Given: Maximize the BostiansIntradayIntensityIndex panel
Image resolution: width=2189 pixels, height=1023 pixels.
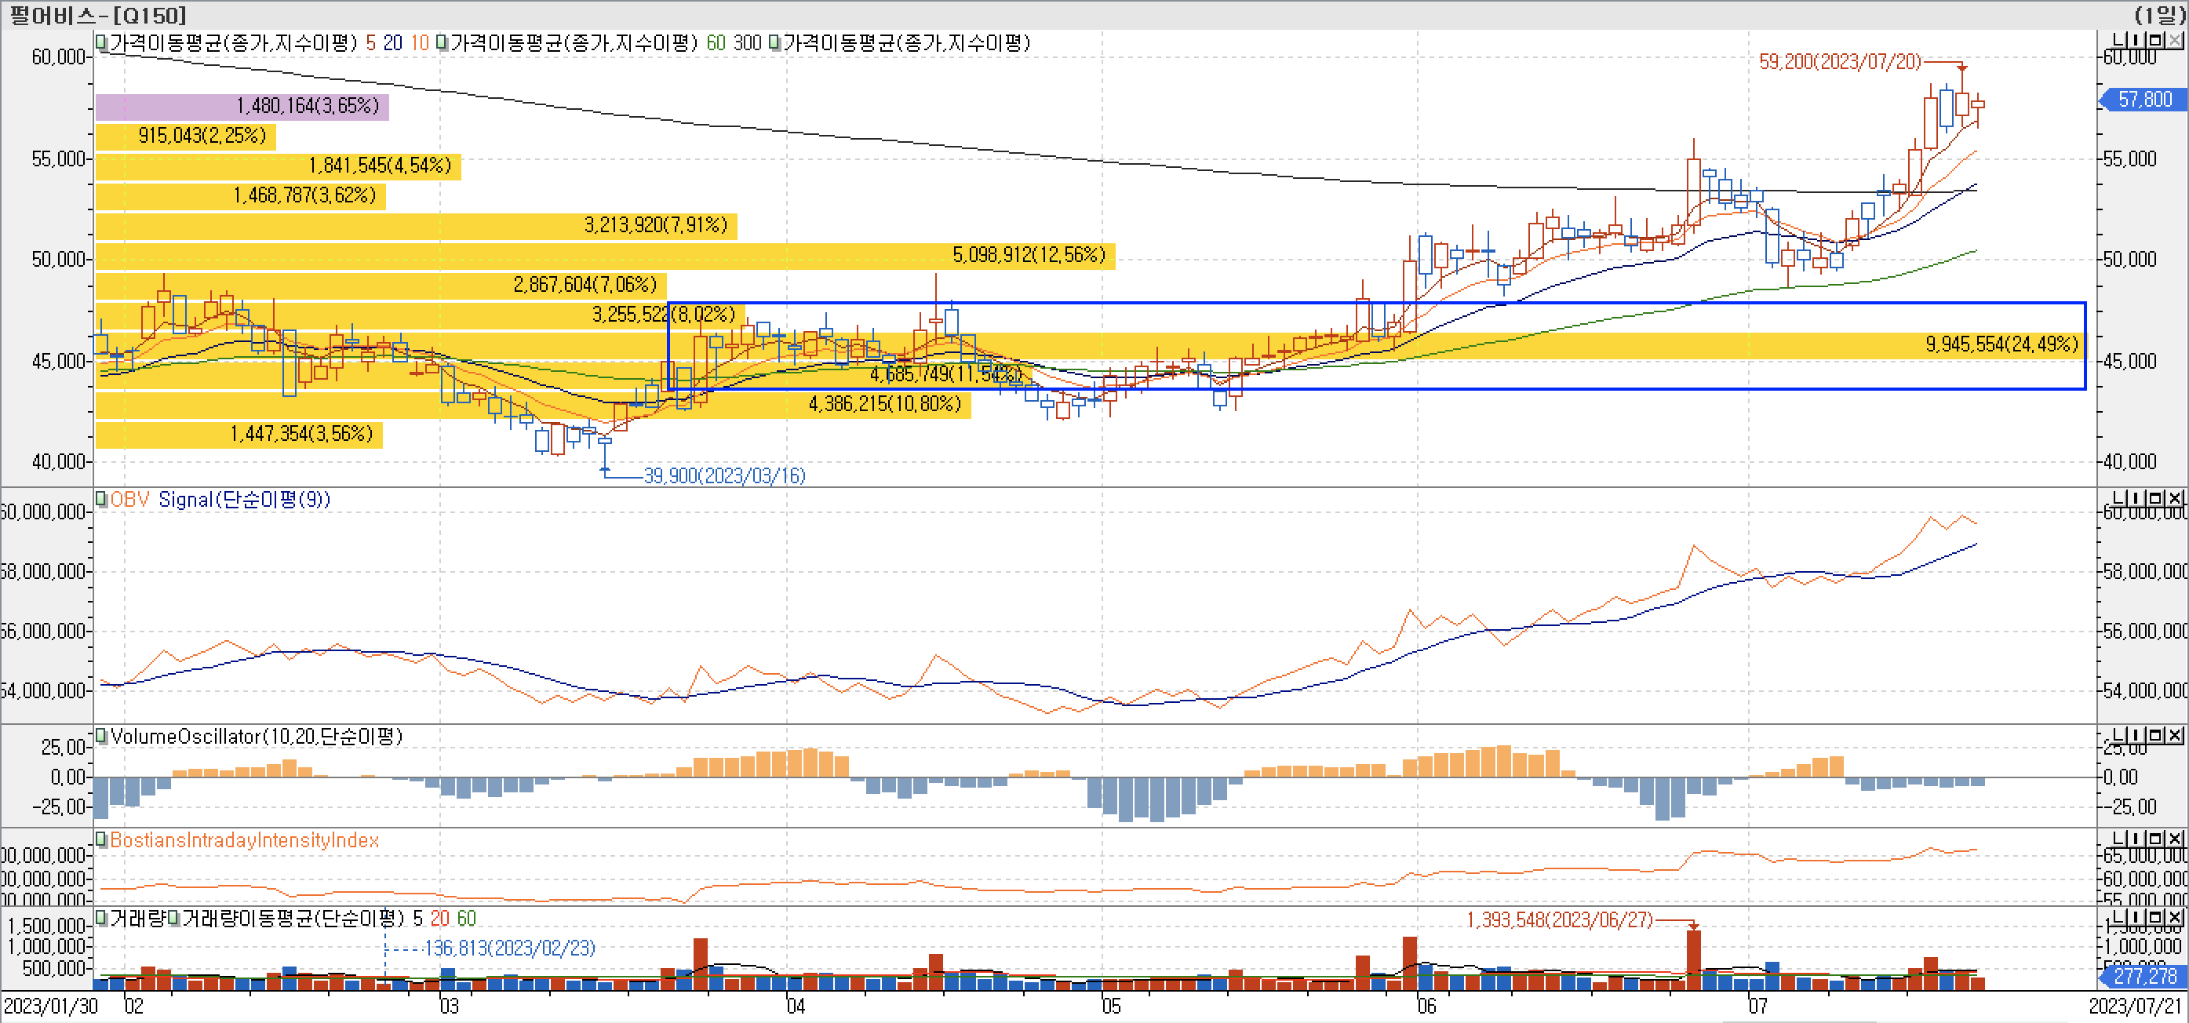Looking at the screenshot, I should tap(2155, 839).
